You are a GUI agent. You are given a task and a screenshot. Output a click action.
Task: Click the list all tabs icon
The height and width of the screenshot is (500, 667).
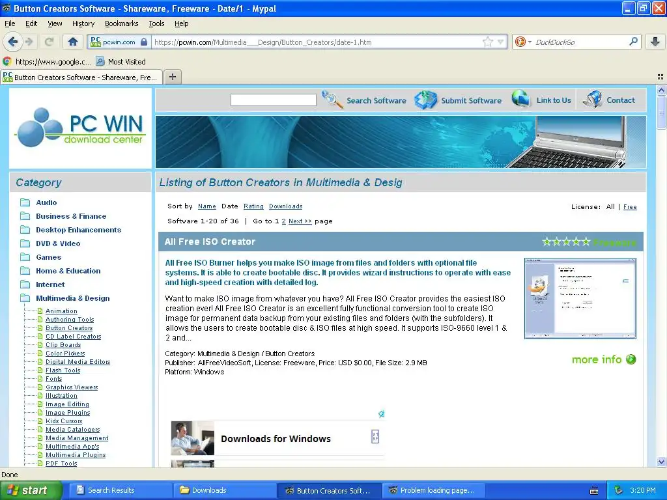point(660,77)
